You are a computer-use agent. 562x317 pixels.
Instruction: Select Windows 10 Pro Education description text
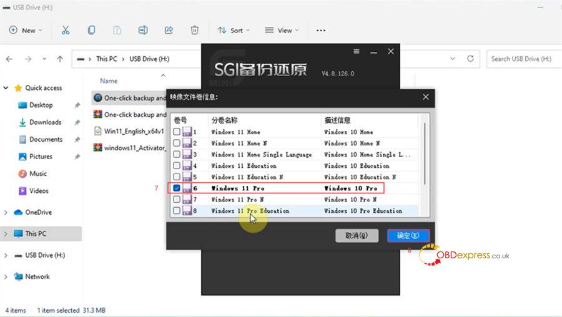363,211
